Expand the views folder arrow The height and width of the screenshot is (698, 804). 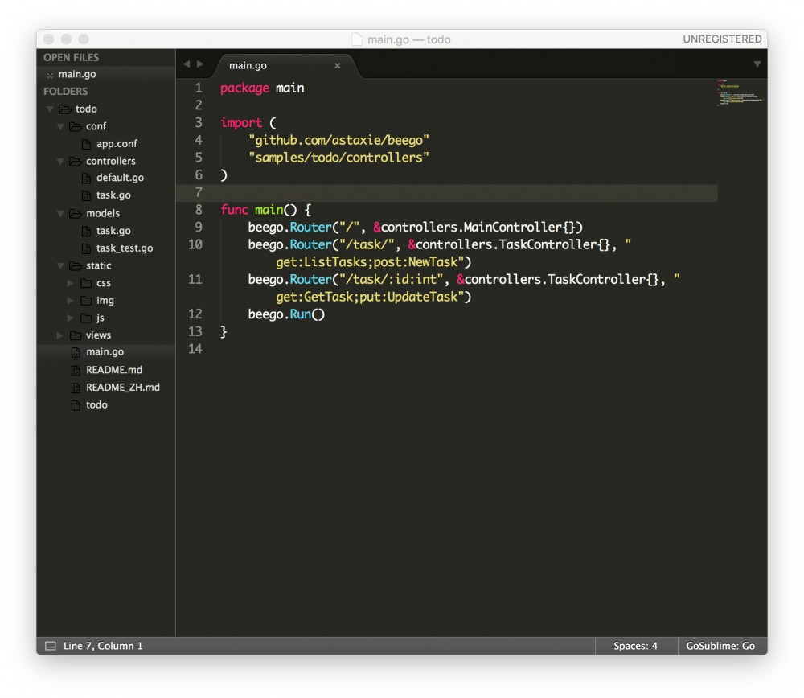click(x=60, y=335)
